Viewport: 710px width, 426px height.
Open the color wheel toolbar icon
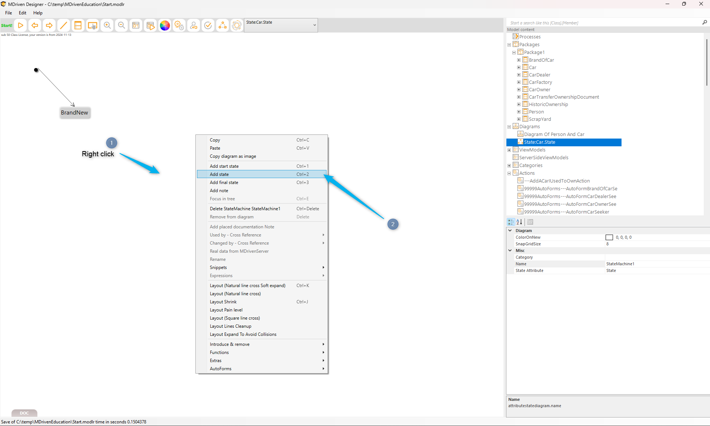point(165,25)
